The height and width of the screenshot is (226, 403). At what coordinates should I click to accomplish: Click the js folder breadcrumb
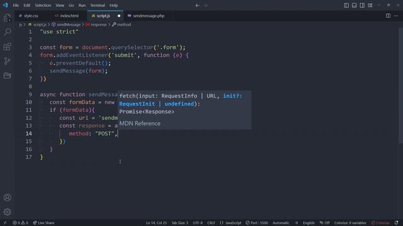21,24
